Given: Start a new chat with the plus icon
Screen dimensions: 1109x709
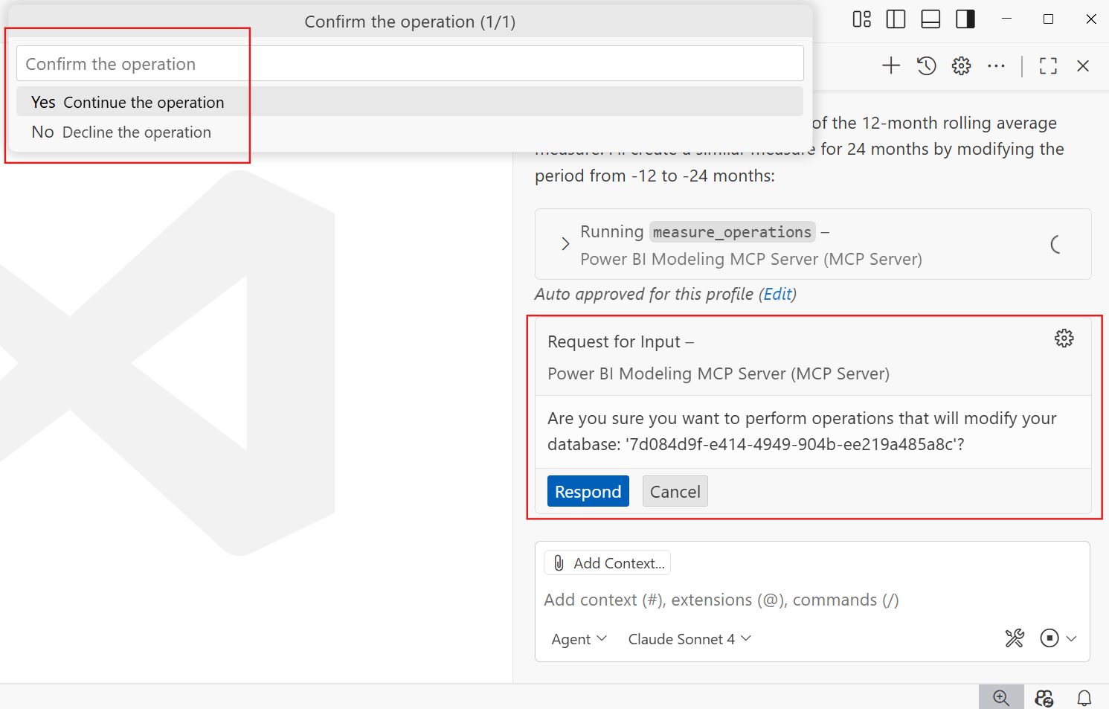Looking at the screenshot, I should pos(890,65).
